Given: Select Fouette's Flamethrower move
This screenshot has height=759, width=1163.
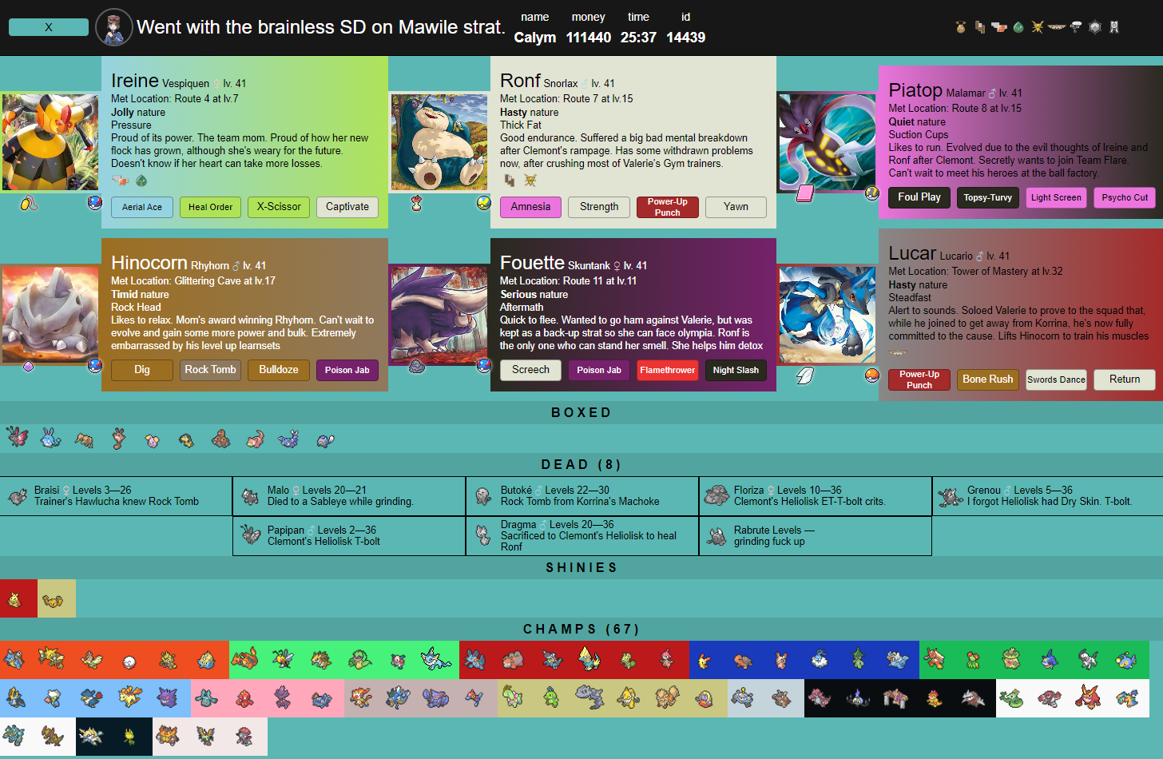Looking at the screenshot, I should tap(668, 370).
